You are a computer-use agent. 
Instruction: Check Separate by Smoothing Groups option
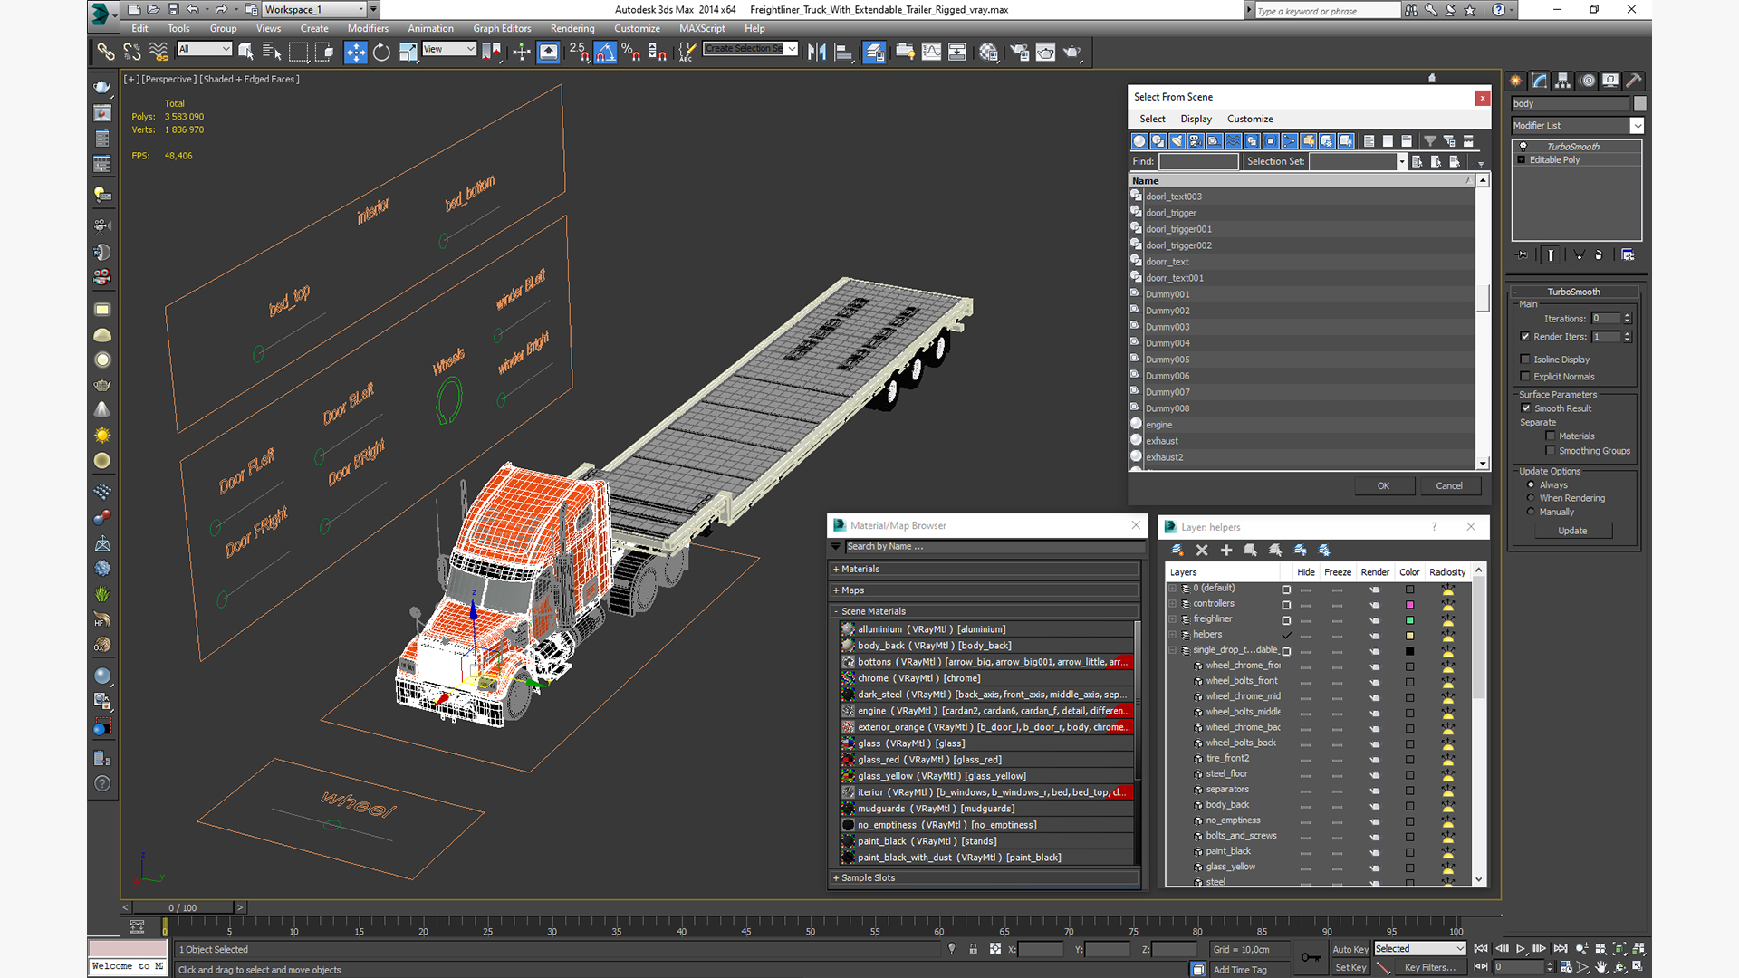(x=1551, y=450)
